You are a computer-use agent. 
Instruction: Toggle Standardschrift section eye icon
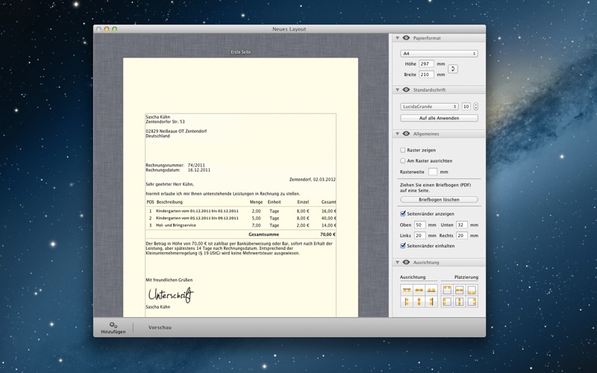(406, 90)
